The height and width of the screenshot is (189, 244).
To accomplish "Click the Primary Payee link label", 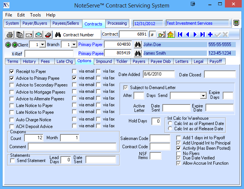I will [90, 53].
